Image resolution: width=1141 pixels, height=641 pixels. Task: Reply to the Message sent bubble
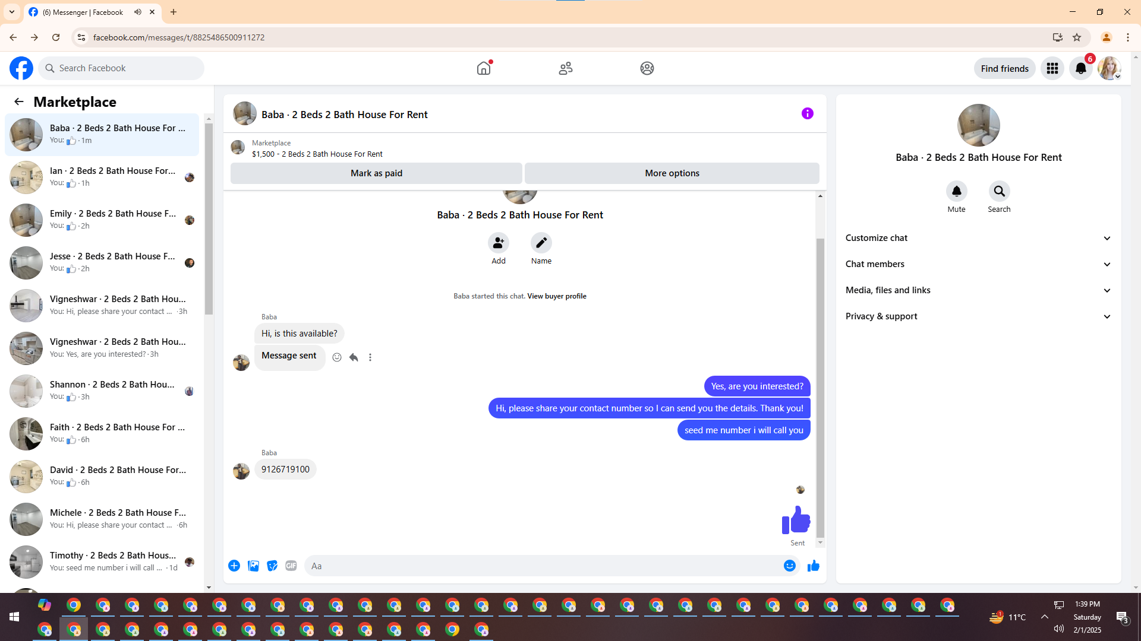[354, 357]
